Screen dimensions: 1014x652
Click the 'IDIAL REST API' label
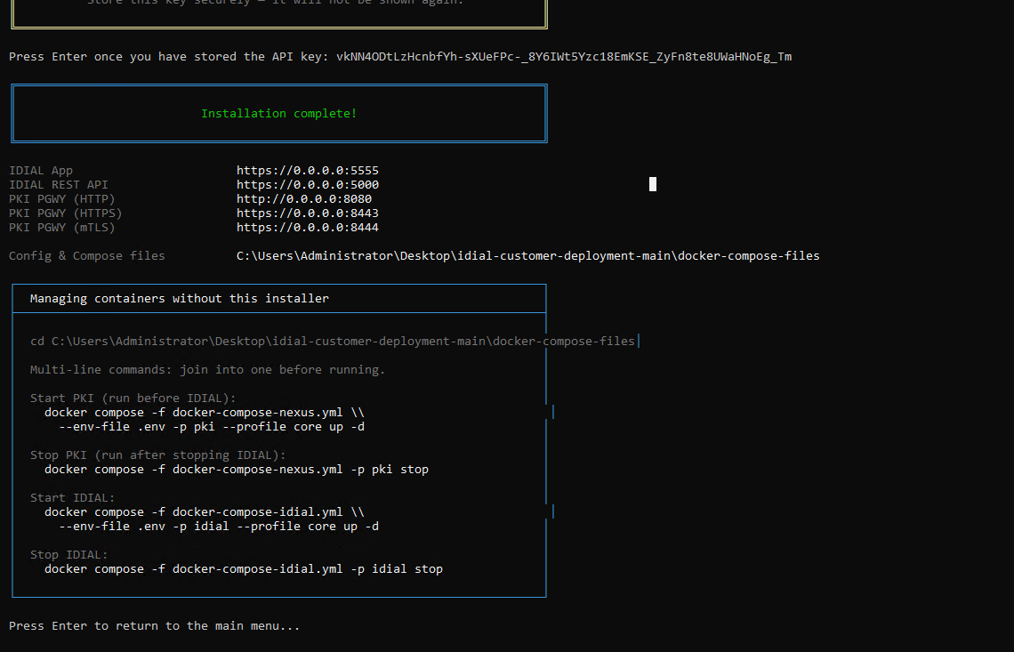58,184
